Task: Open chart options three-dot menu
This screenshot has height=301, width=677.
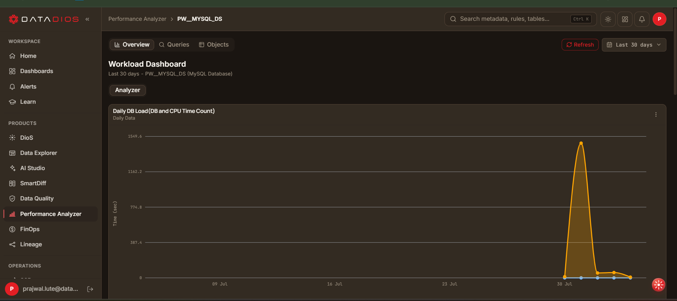Action: [656, 115]
